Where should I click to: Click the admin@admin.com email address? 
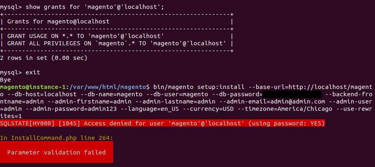click(x=295, y=101)
